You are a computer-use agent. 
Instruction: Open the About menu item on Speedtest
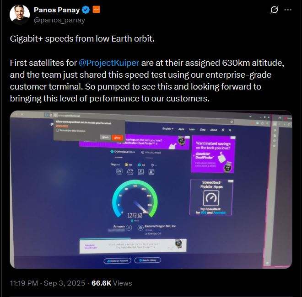[x=213, y=130]
